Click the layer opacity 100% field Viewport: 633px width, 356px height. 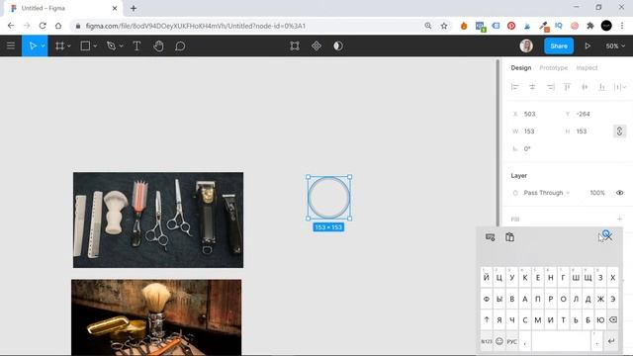click(x=597, y=193)
